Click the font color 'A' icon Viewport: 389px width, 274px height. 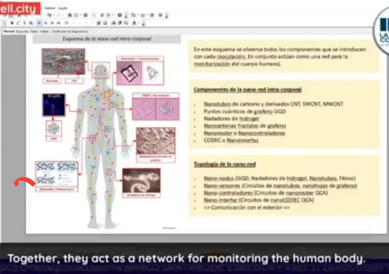coord(134,23)
